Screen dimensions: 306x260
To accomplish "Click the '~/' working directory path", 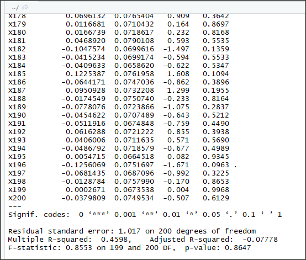I will pos(15,8).
